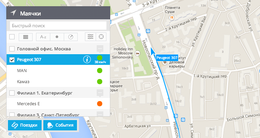
Task: Collapse the Филиал 3. Санкт-Петербург group
Action: (x=100, y=114)
